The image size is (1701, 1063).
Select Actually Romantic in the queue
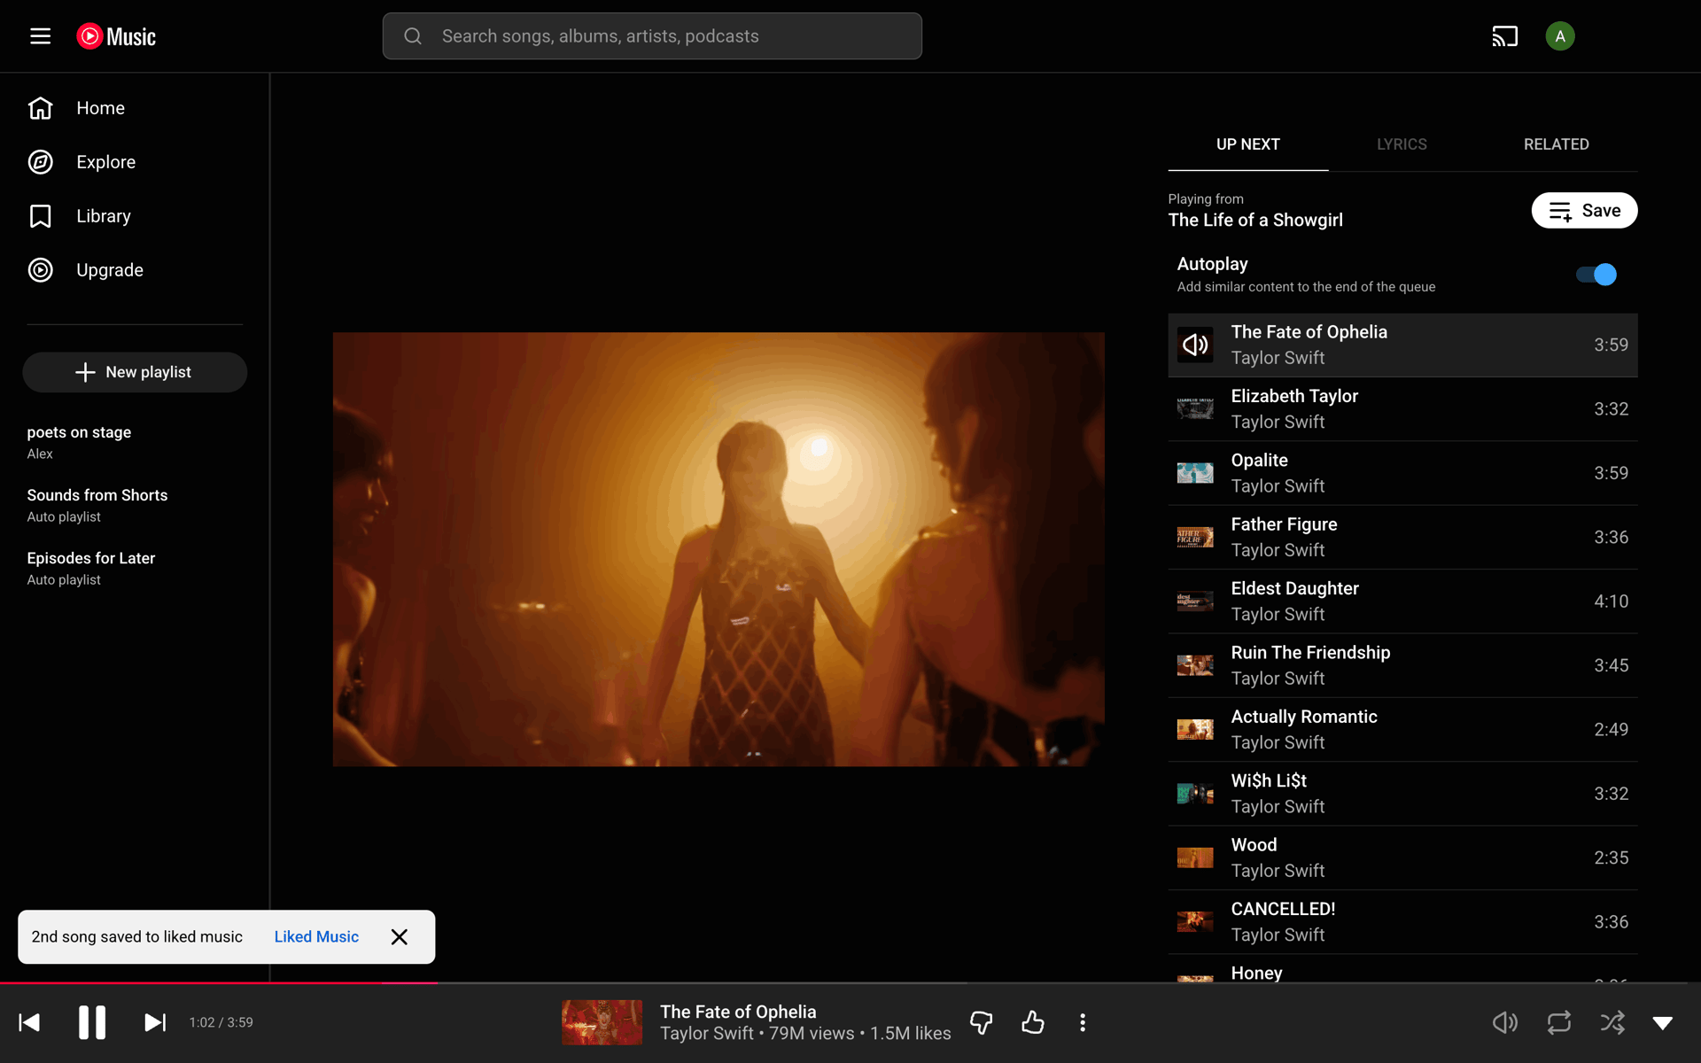1402,730
